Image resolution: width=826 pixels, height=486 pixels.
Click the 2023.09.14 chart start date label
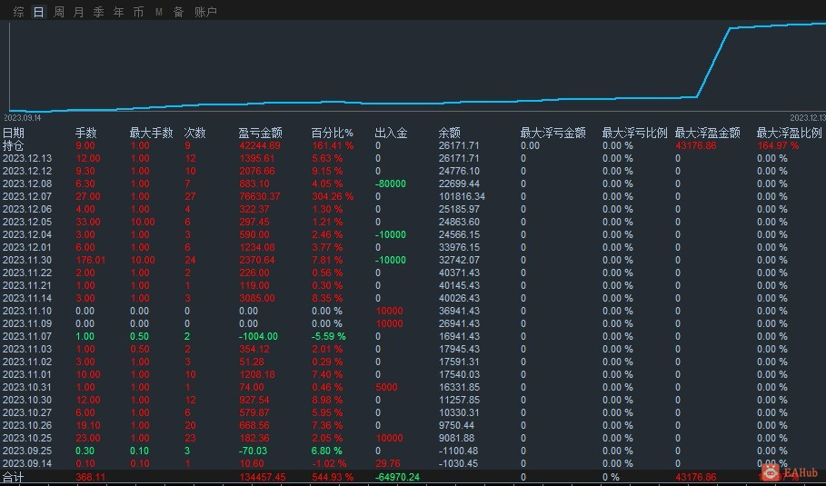[x=22, y=118]
